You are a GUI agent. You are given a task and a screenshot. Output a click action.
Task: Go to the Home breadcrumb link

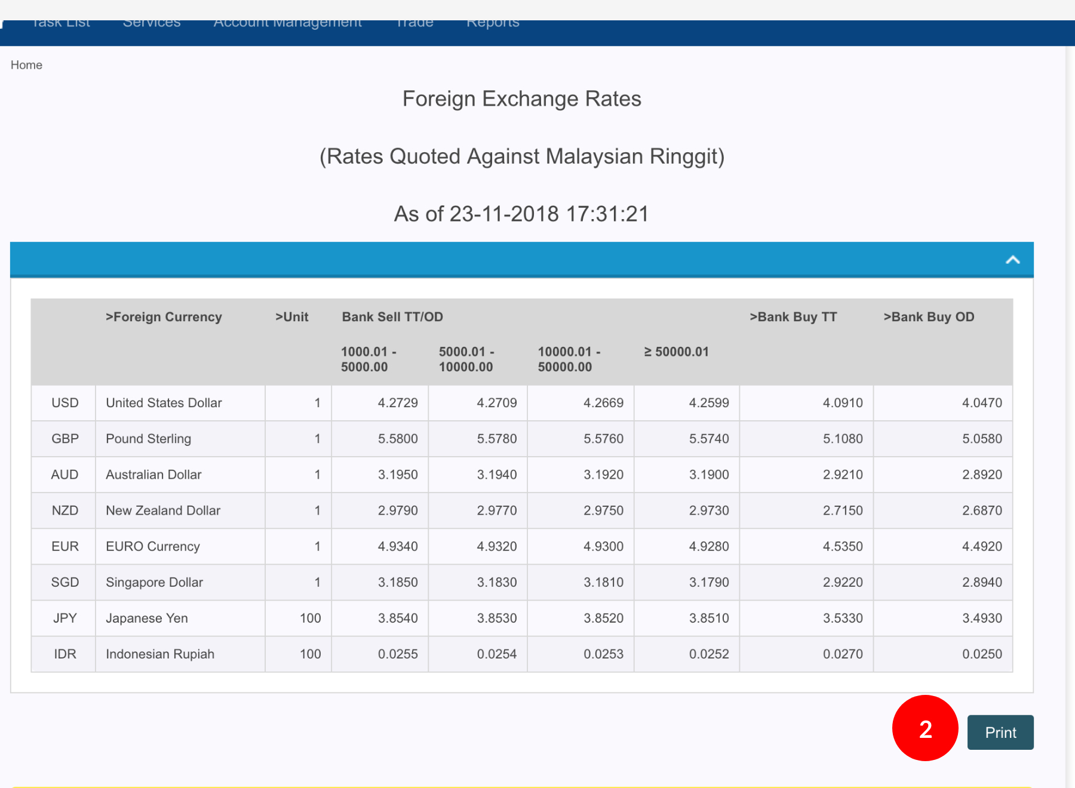tap(26, 65)
